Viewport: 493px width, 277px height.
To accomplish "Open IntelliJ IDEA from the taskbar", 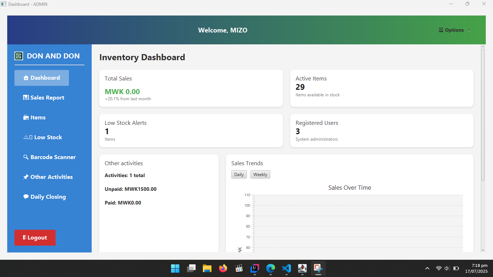I will (255, 268).
